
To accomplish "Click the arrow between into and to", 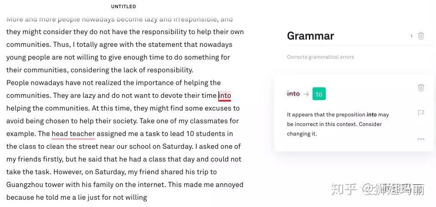I will 306,94.
